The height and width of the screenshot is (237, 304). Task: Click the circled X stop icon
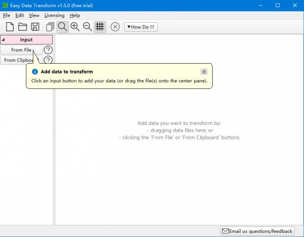[115, 27]
